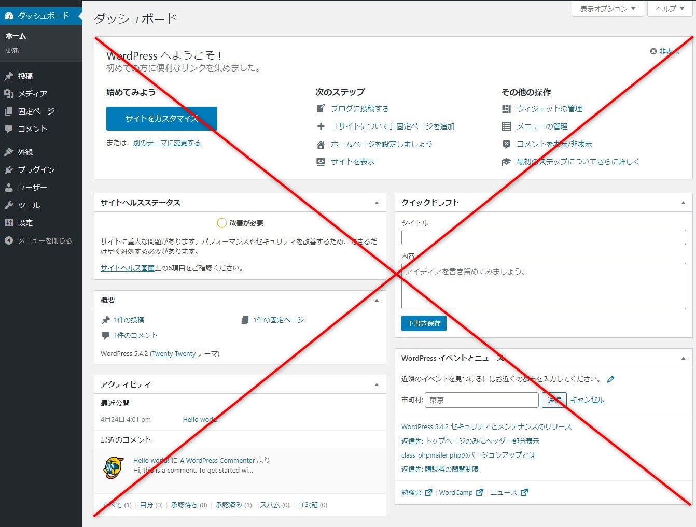Collapse the サイトヘルスステータス panel
696x527 pixels.
click(x=377, y=203)
